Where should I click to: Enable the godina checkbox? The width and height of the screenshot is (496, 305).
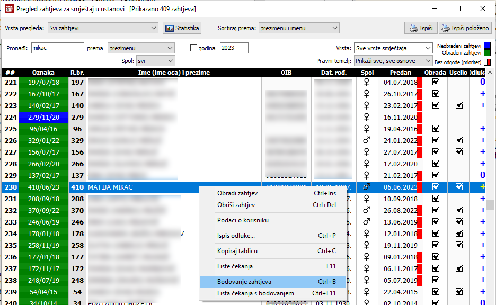[193, 48]
